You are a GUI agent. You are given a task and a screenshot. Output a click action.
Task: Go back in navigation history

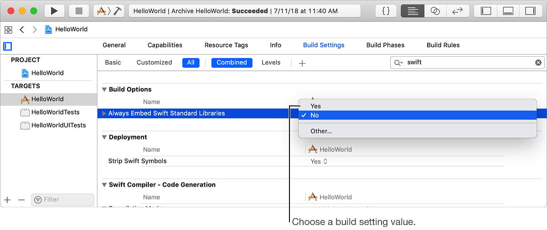[21, 30]
